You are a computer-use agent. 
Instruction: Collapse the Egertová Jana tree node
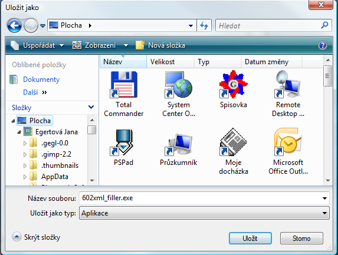click(19, 132)
